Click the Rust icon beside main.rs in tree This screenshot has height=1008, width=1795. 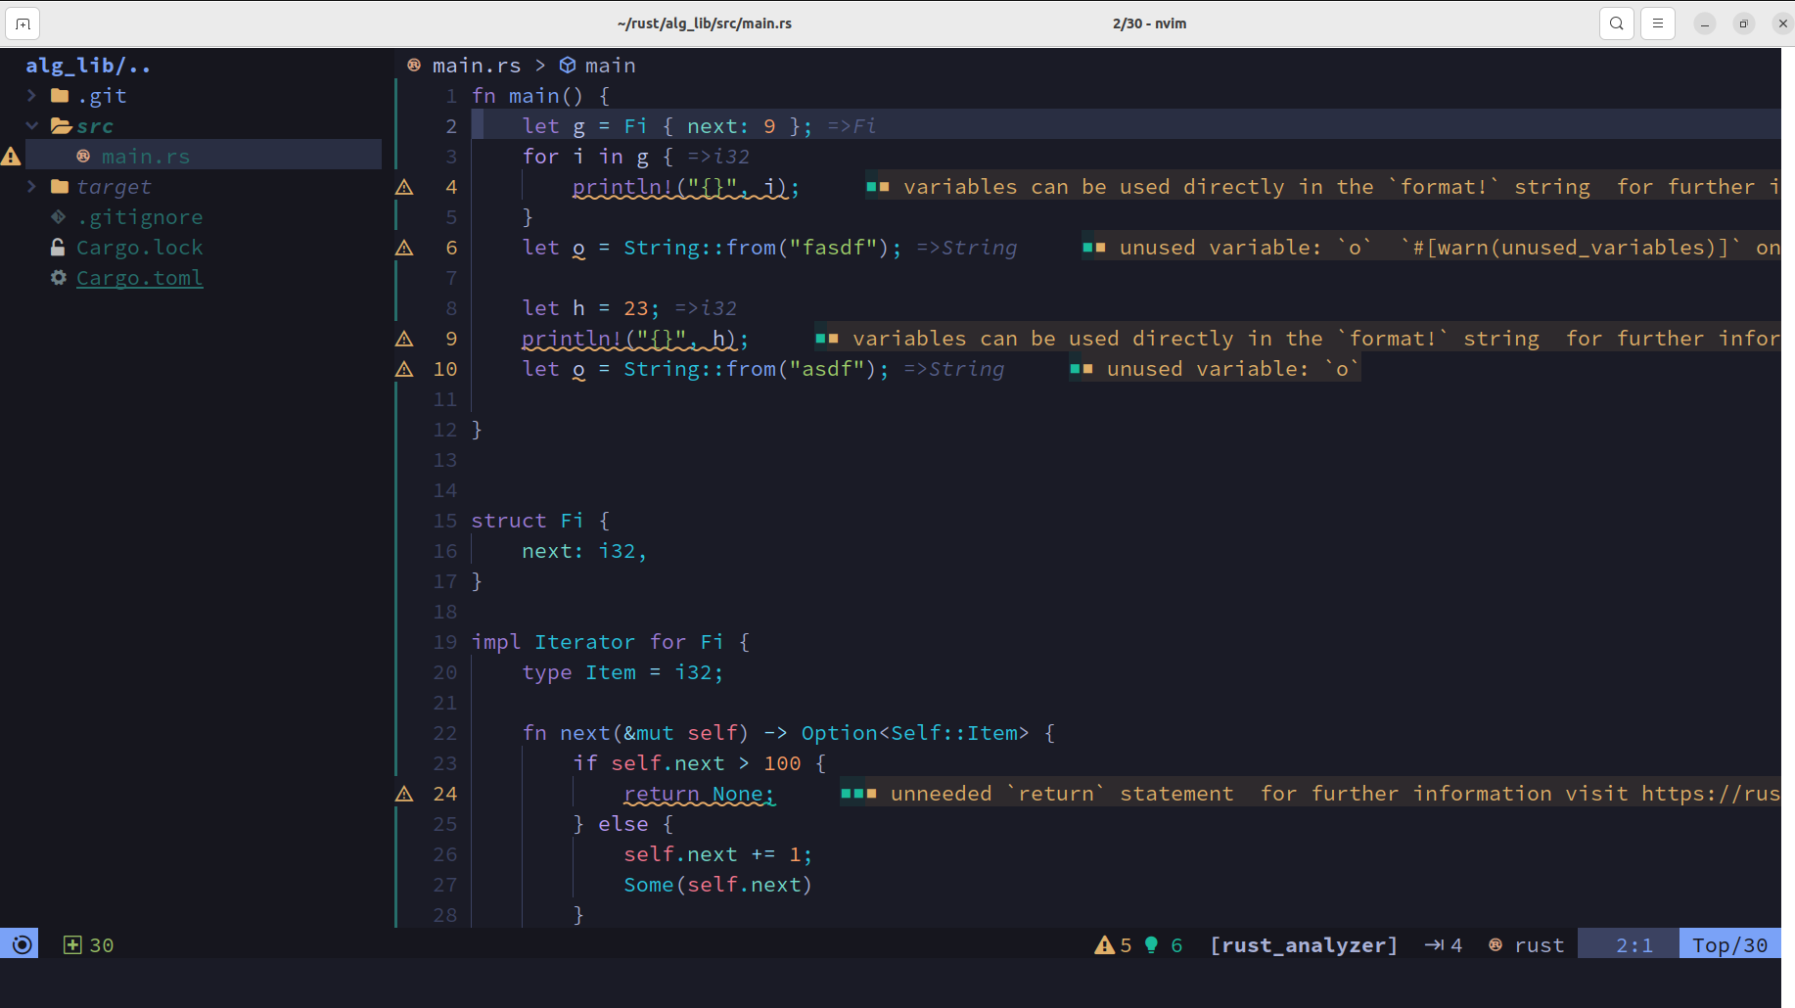tap(83, 157)
